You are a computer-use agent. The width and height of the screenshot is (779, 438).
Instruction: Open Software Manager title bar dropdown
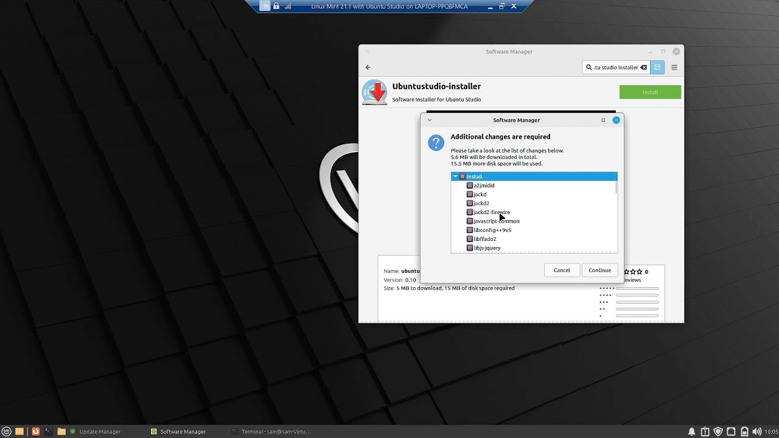click(x=368, y=52)
